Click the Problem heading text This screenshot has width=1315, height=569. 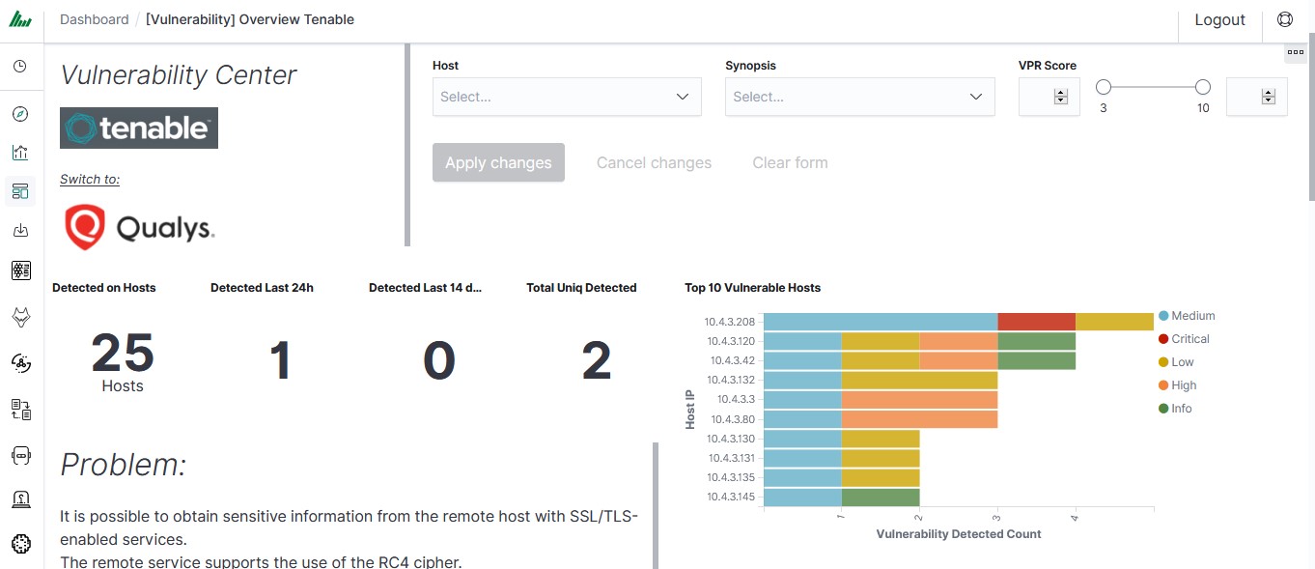pos(123,465)
